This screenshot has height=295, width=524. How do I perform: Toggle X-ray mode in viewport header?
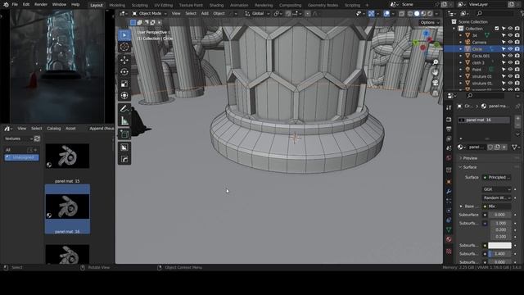pyautogui.click(x=402, y=14)
